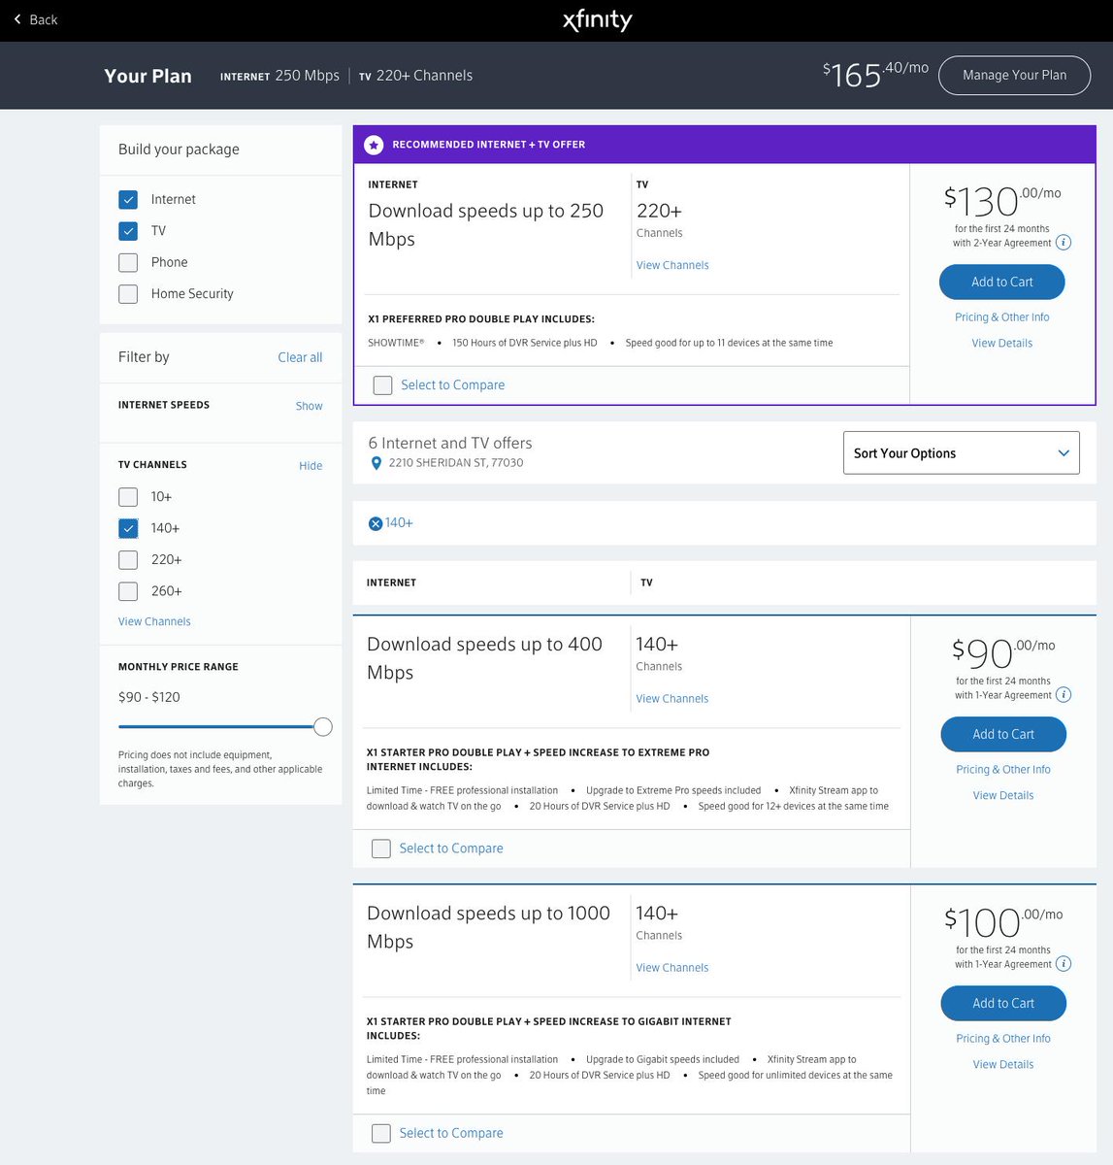View Channels for the 400 Mbps plan
Image resolution: width=1113 pixels, height=1165 pixels.
[672, 699]
